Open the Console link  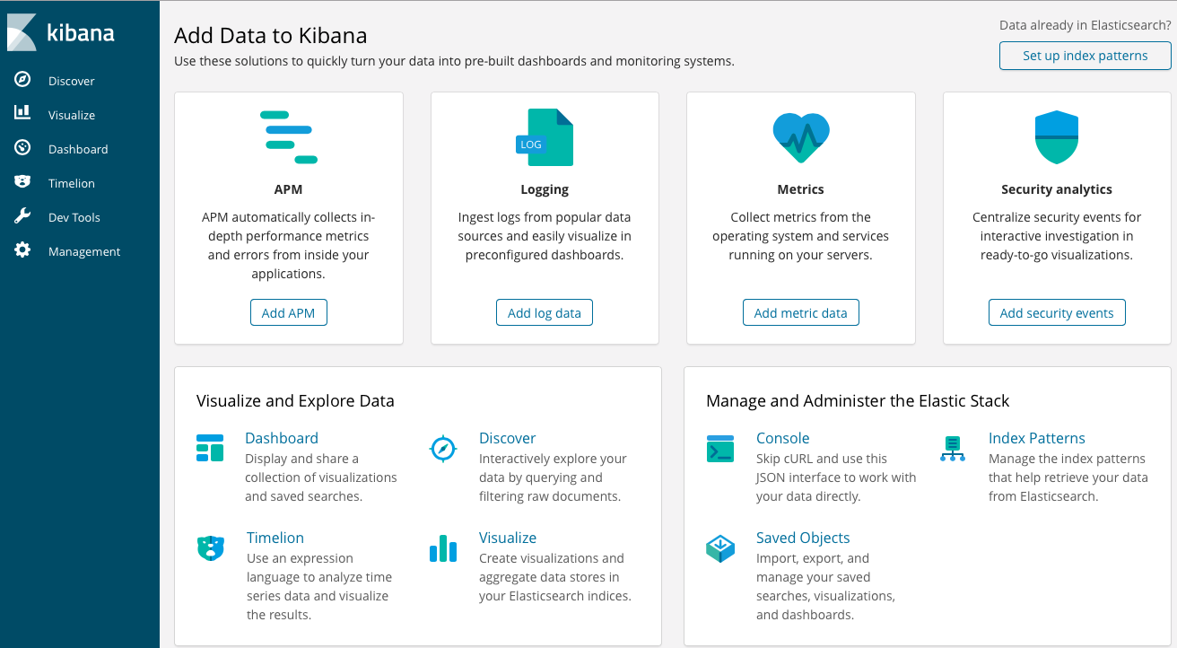[783, 438]
